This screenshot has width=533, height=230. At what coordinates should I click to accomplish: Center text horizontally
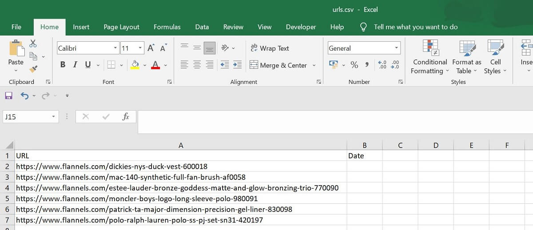(x=197, y=65)
